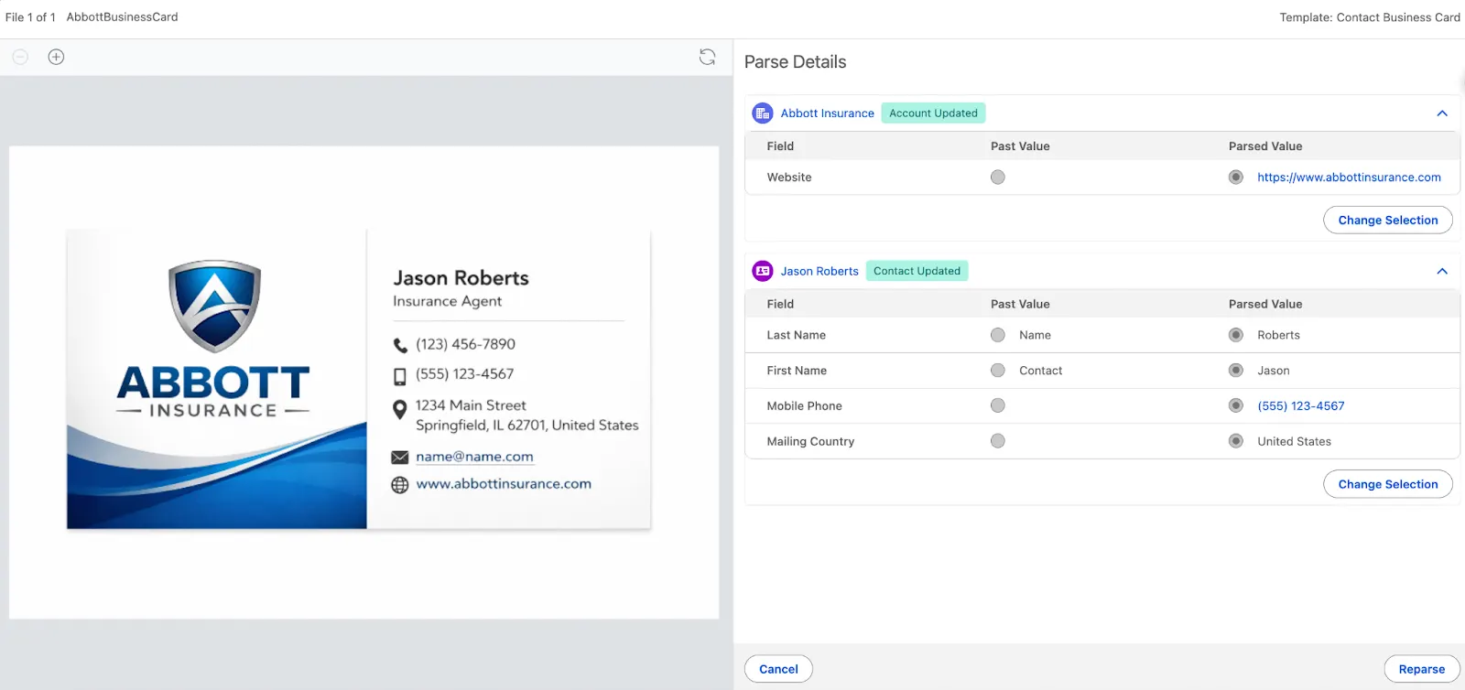Viewport: 1465px width, 690px height.
Task: Select parsed Website value radio button
Action: 1235,178
